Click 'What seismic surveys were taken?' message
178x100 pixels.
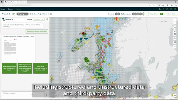[x=37, y=31]
